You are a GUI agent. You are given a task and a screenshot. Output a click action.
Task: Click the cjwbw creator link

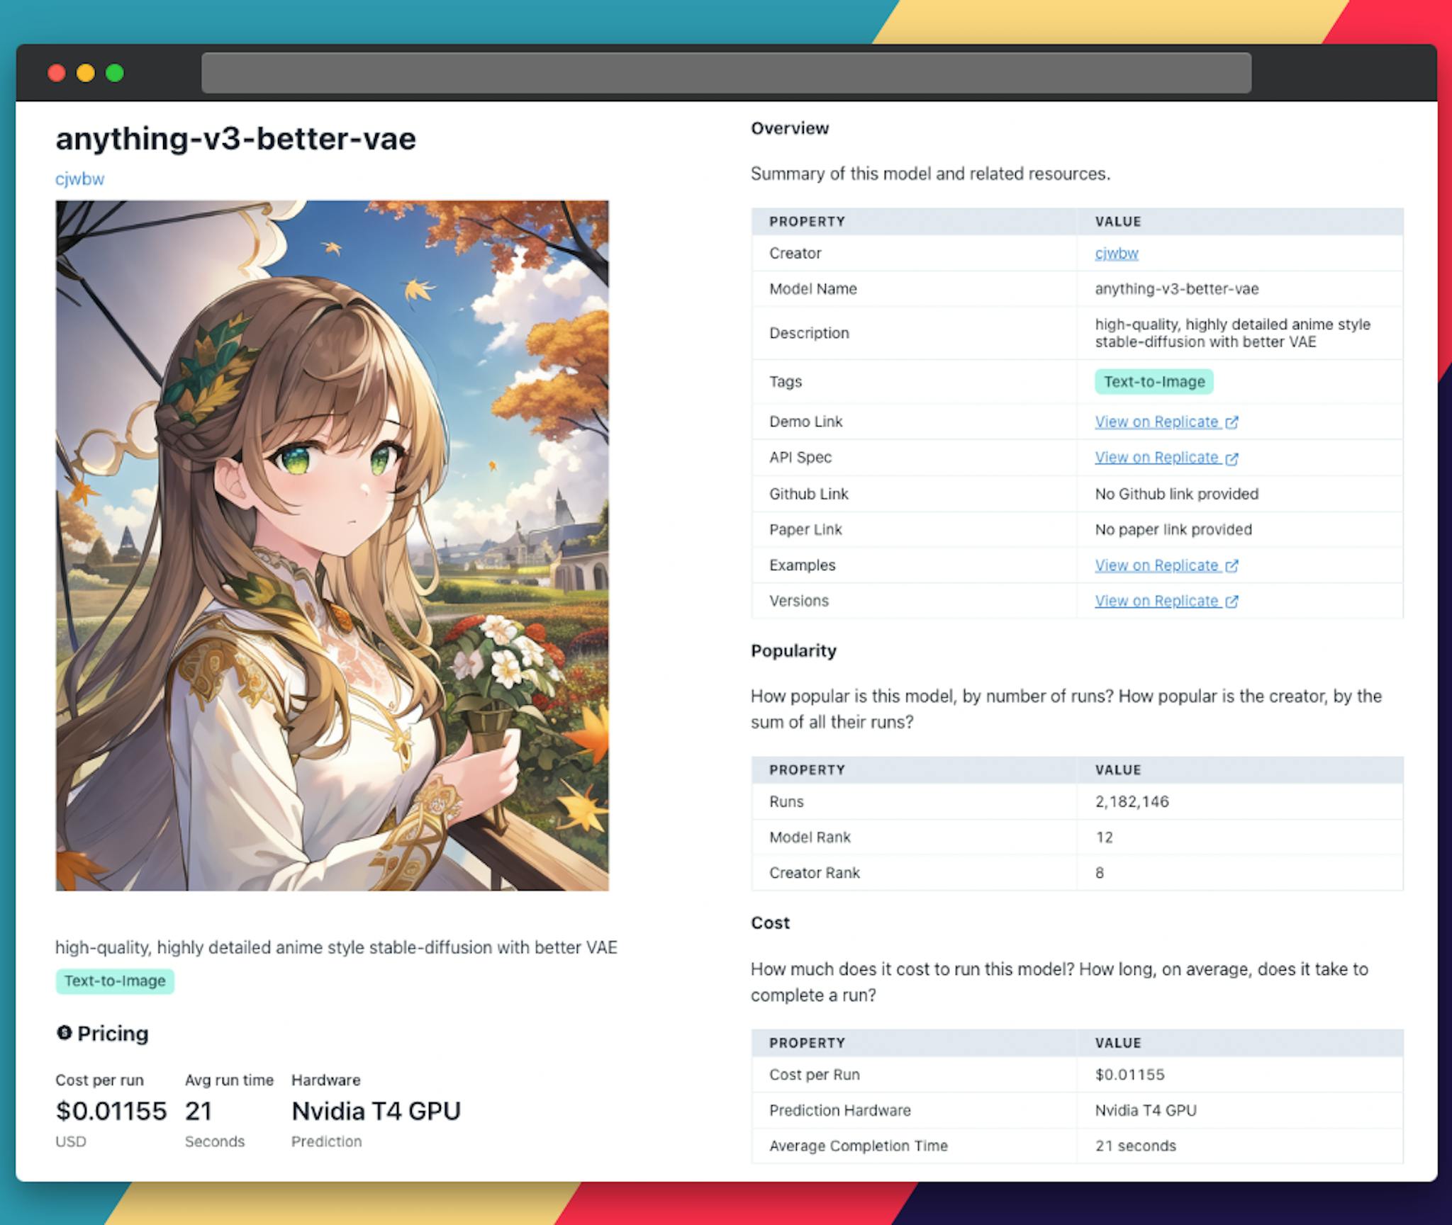[78, 177]
